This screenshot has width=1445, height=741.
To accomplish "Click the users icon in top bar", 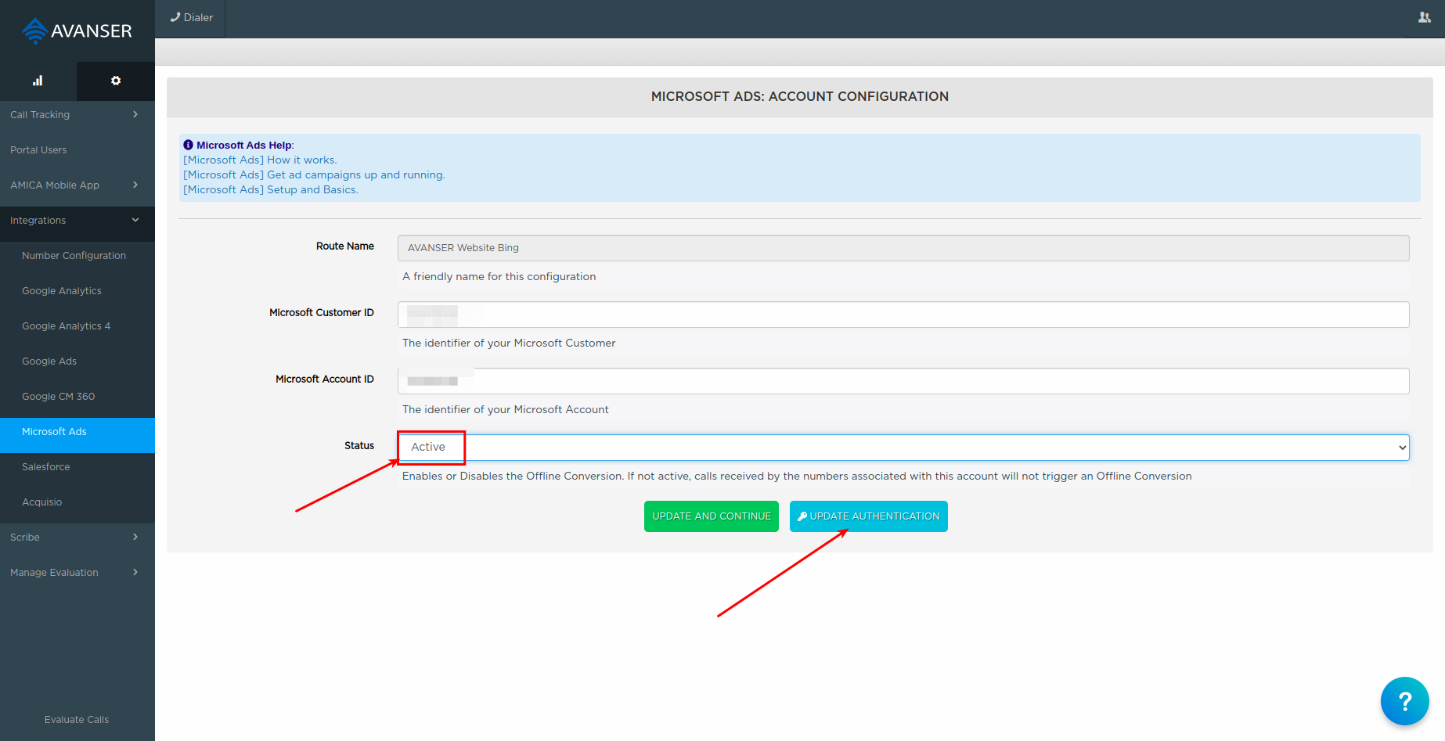I will click(1425, 17).
